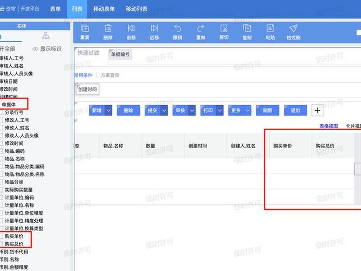The height and width of the screenshot is (271, 361).
Task: Click the 创建时间 condition field
Action: (x=88, y=89)
